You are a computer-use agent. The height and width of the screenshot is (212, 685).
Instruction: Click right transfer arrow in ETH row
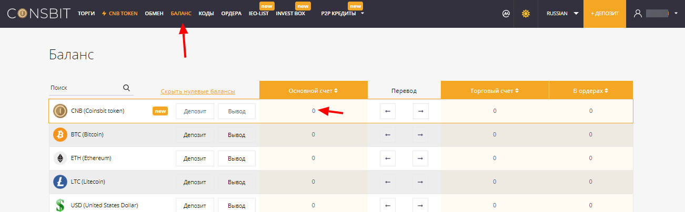coord(420,158)
